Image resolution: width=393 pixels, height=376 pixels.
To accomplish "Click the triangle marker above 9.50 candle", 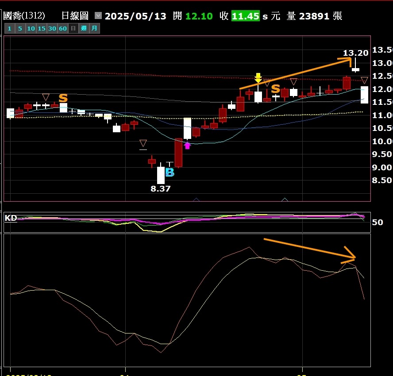I will (143, 143).
